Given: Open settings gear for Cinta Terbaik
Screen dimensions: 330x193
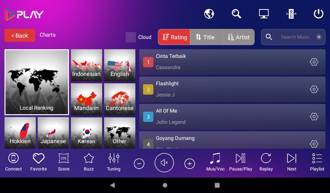Looking at the screenshot, I should pyautogui.click(x=314, y=62).
